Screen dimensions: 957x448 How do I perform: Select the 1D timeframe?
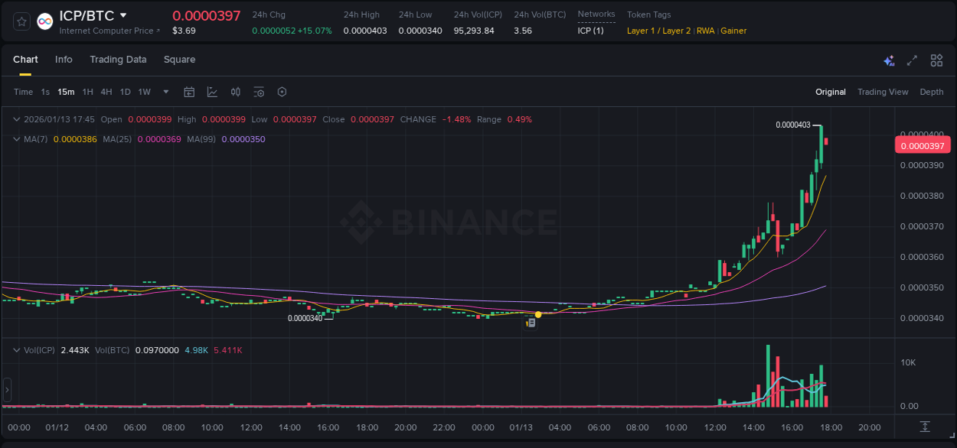pos(125,92)
